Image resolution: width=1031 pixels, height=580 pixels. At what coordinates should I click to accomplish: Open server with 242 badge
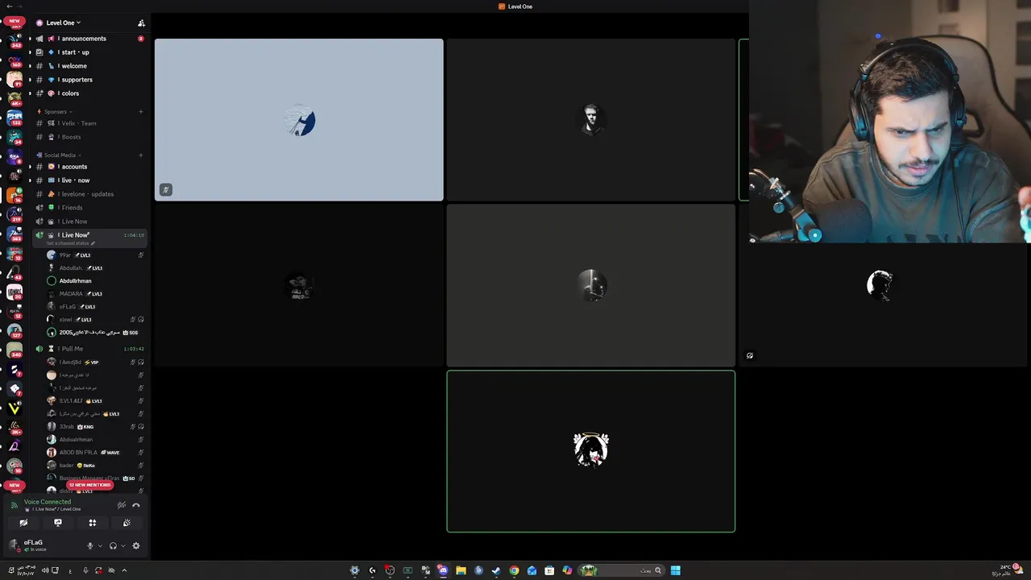(x=14, y=39)
